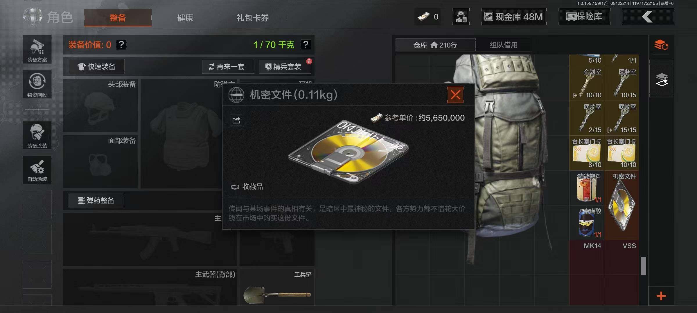
Task: Open the 装备涂装 skin icon
Action: pos(37,135)
